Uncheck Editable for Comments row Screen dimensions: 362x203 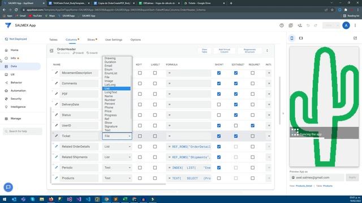point(236,83)
